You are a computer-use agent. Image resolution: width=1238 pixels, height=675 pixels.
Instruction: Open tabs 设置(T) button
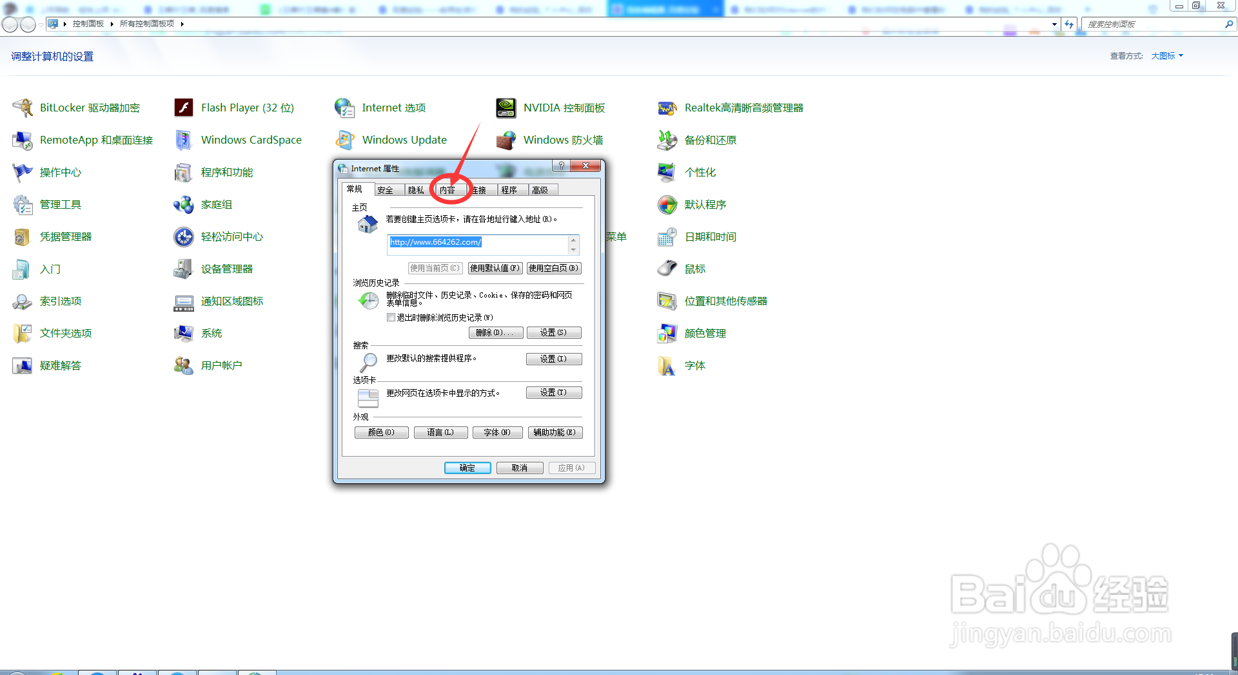click(x=554, y=392)
